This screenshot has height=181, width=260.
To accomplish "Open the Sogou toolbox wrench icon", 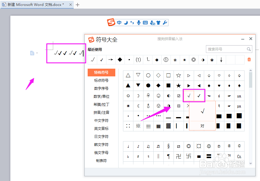I will point(165,22).
